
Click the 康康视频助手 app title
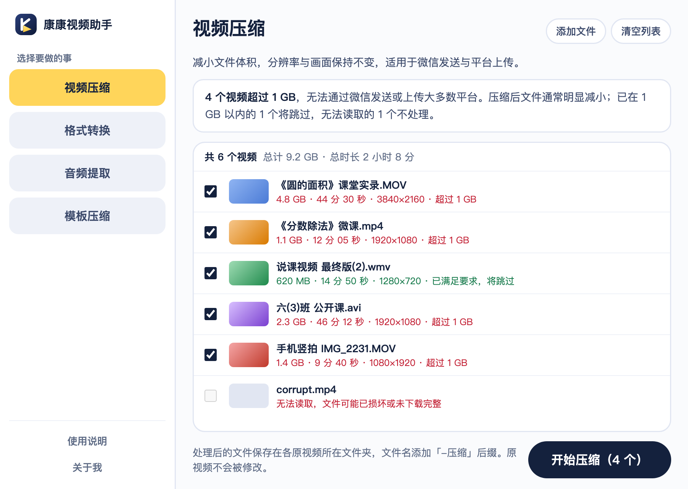point(78,25)
